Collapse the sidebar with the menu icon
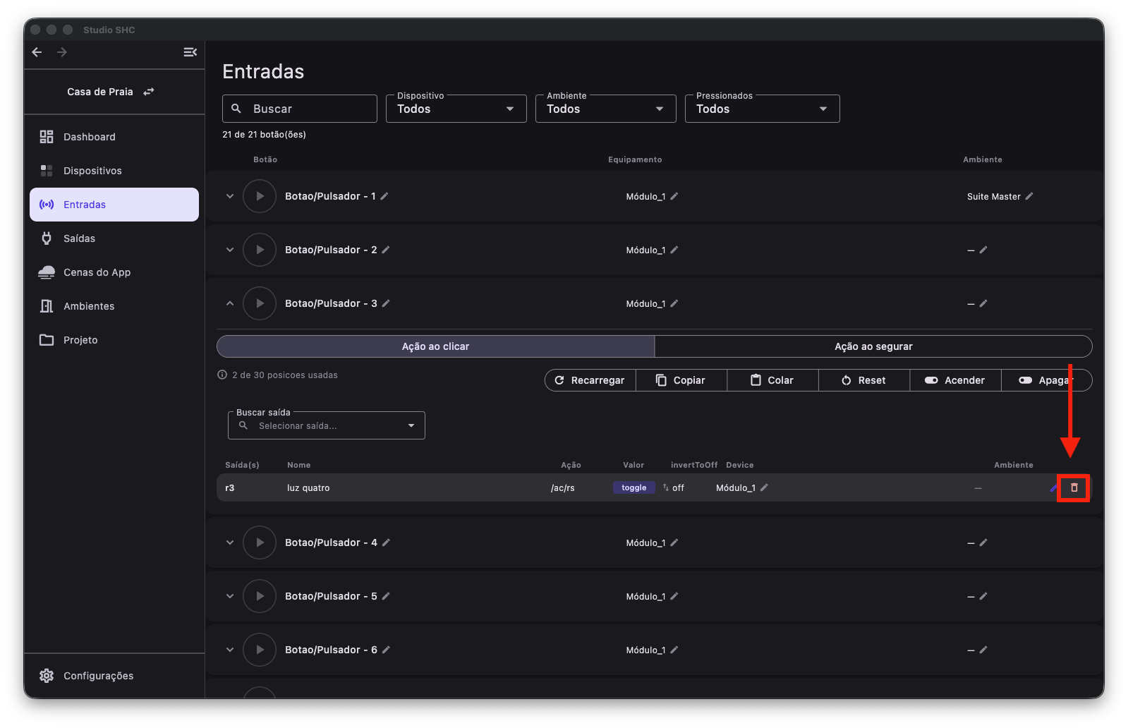The image size is (1128, 728). click(190, 52)
